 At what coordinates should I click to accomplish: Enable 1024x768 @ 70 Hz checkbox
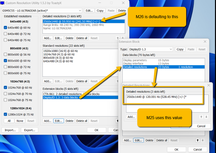[x=5, y=94]
